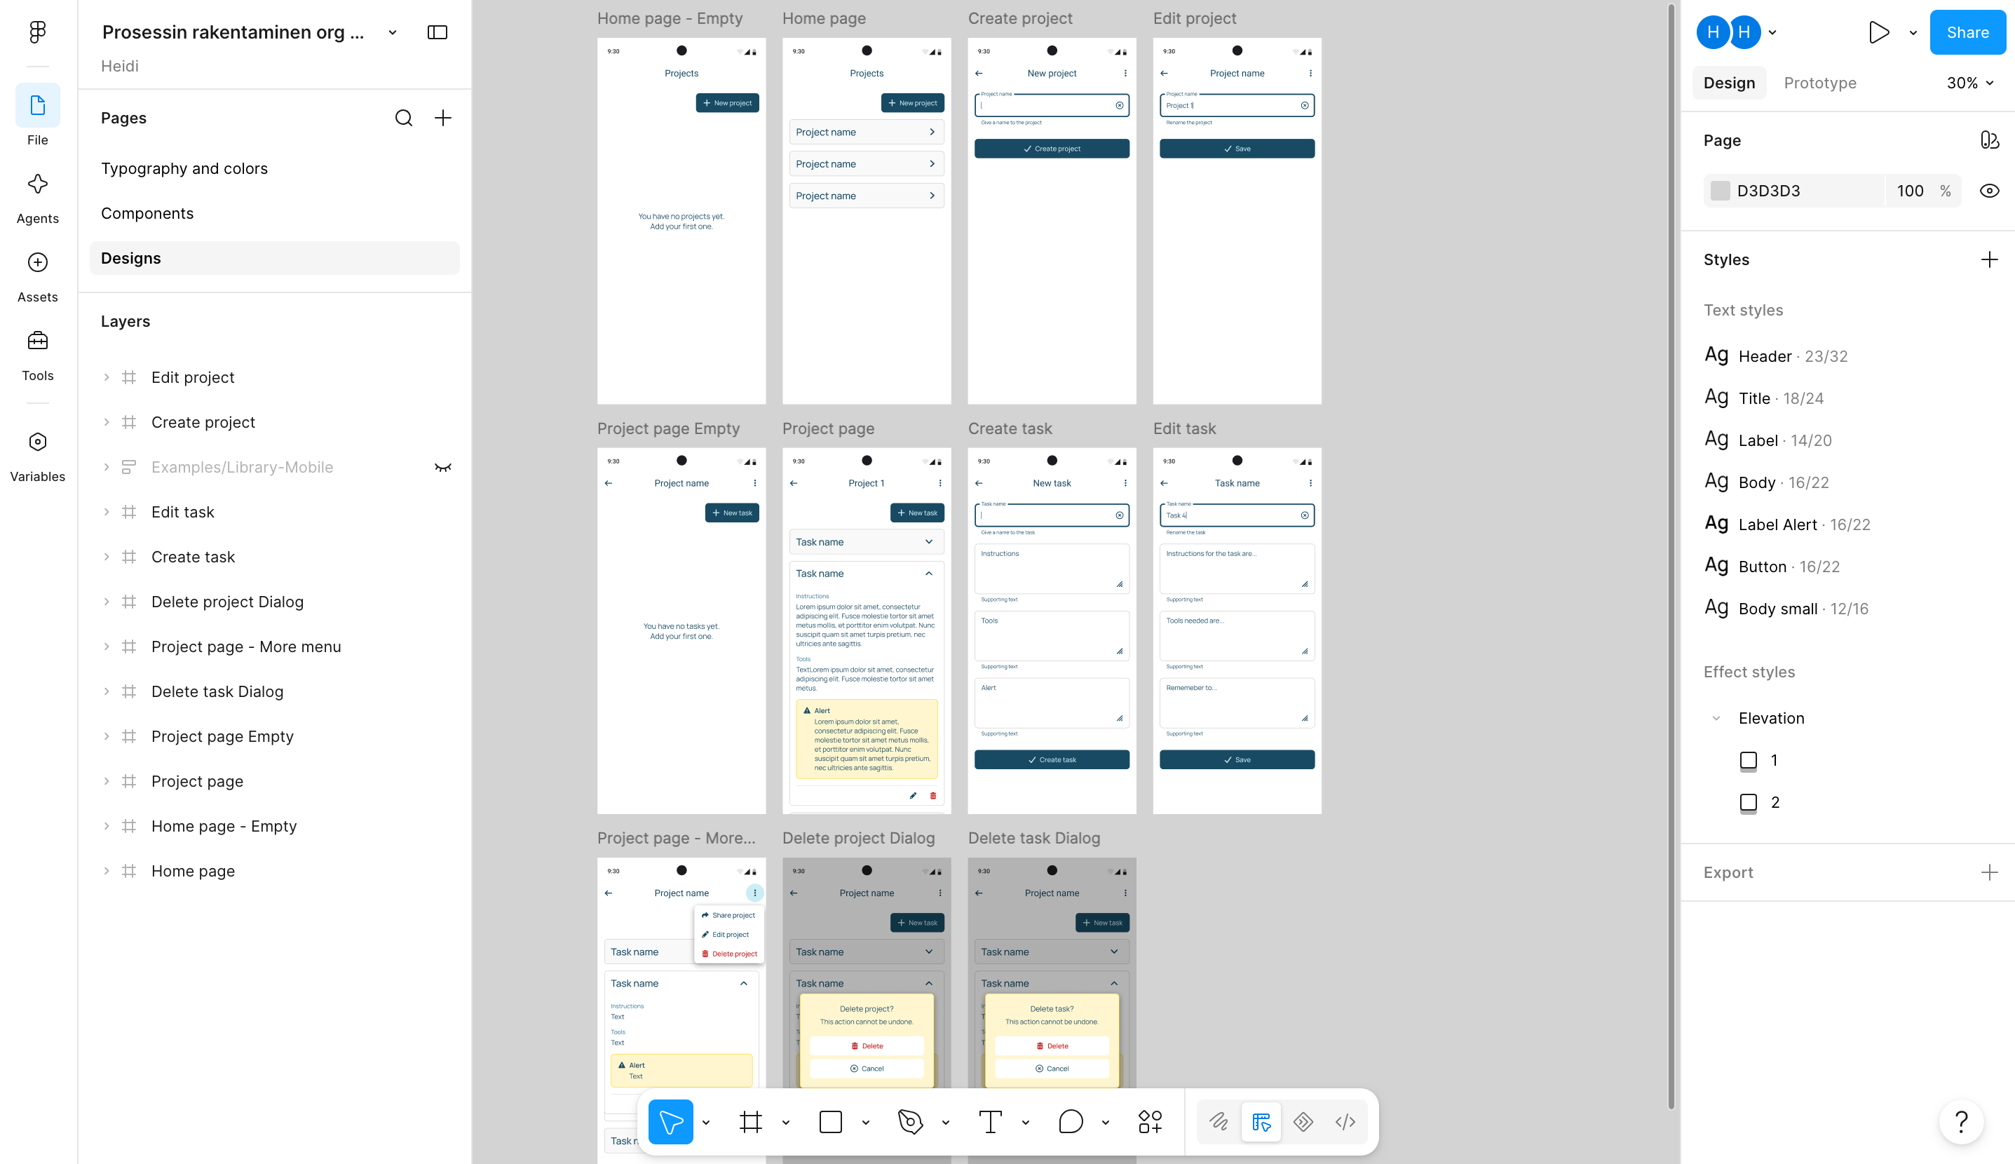
Task: Collapse the Elevation effect styles group
Action: tap(1716, 718)
